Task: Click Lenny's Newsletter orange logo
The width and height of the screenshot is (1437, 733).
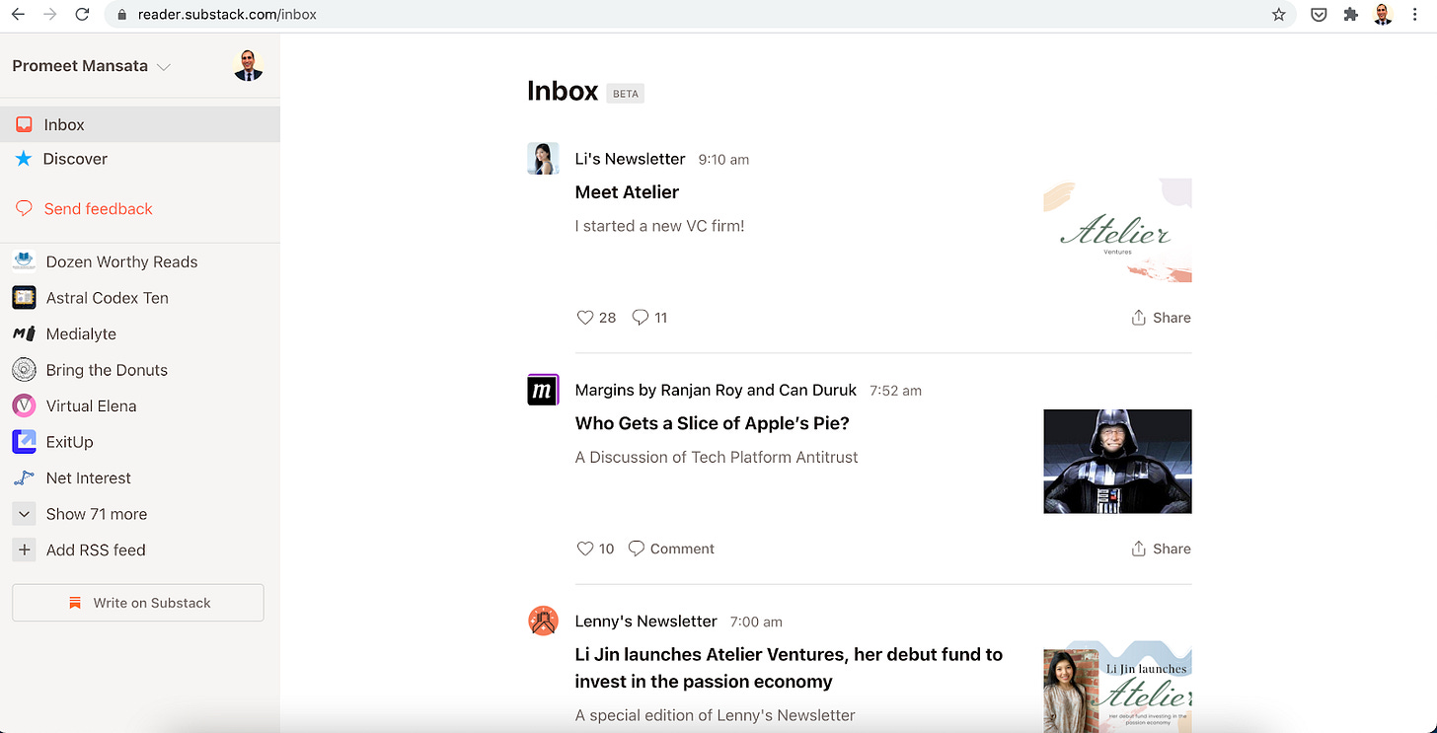Action: pos(543,621)
